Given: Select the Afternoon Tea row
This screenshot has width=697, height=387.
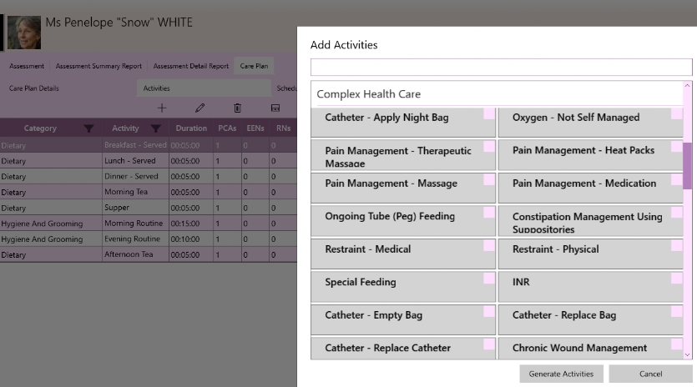Looking at the screenshot, I should click(149, 254).
